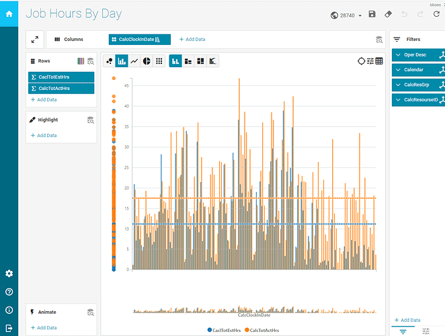Click the CalcTotActHrs row pill

click(x=61, y=89)
